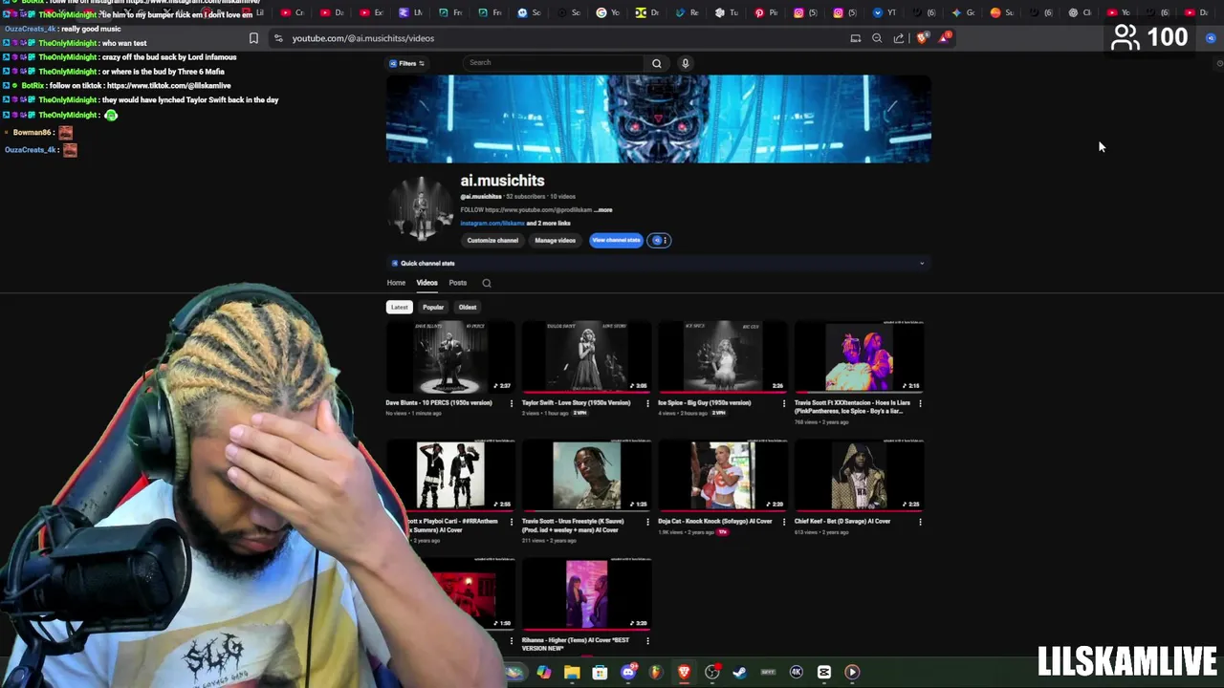Open the Taylor Swift Love Story thumbnail
This screenshot has width=1224, height=688.
point(586,357)
